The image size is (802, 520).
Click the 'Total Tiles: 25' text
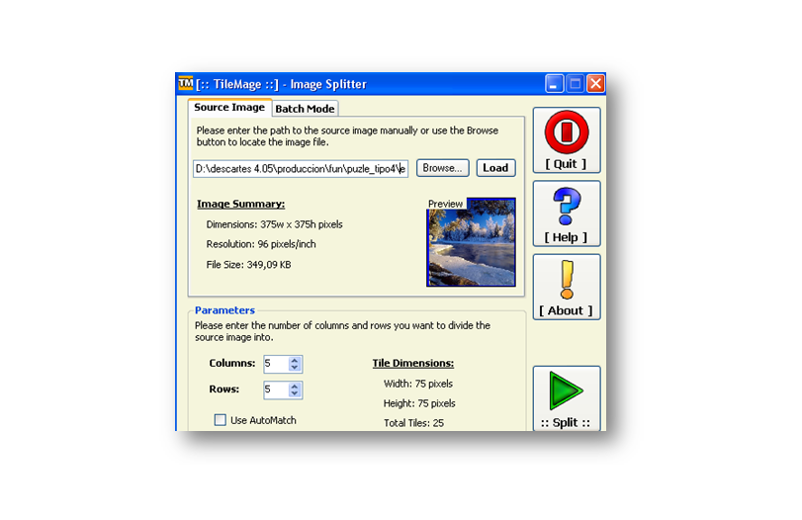pos(413,423)
